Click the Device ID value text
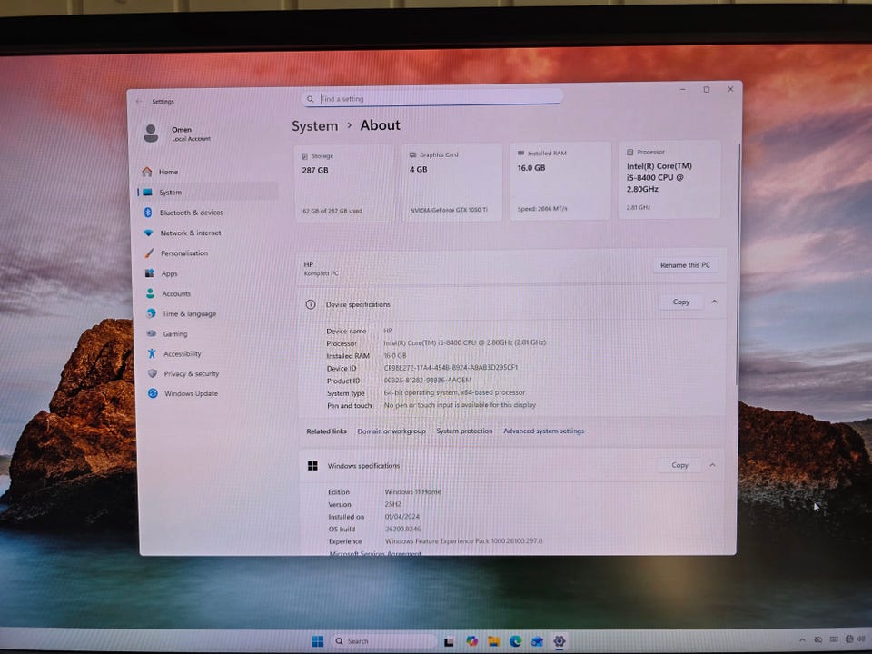This screenshot has height=654, width=872. pyautogui.click(x=451, y=368)
